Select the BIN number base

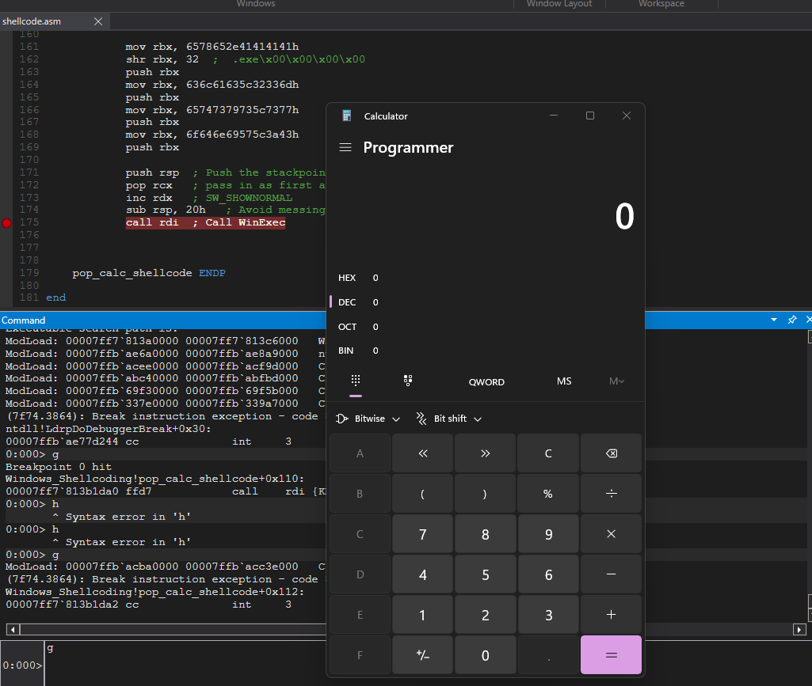tap(359, 351)
